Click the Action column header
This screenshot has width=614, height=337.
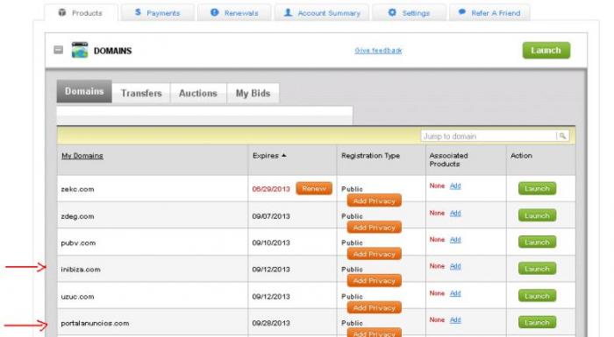click(521, 156)
